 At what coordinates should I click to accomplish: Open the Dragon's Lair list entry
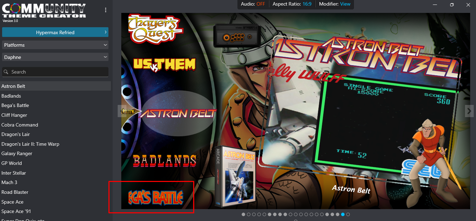55,134
